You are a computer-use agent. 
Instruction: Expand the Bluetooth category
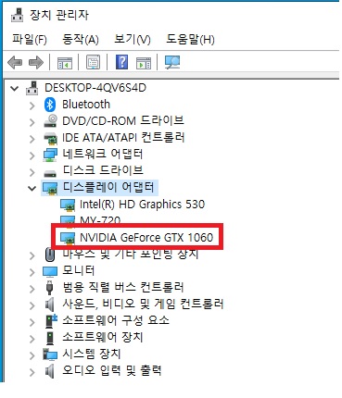32,106
